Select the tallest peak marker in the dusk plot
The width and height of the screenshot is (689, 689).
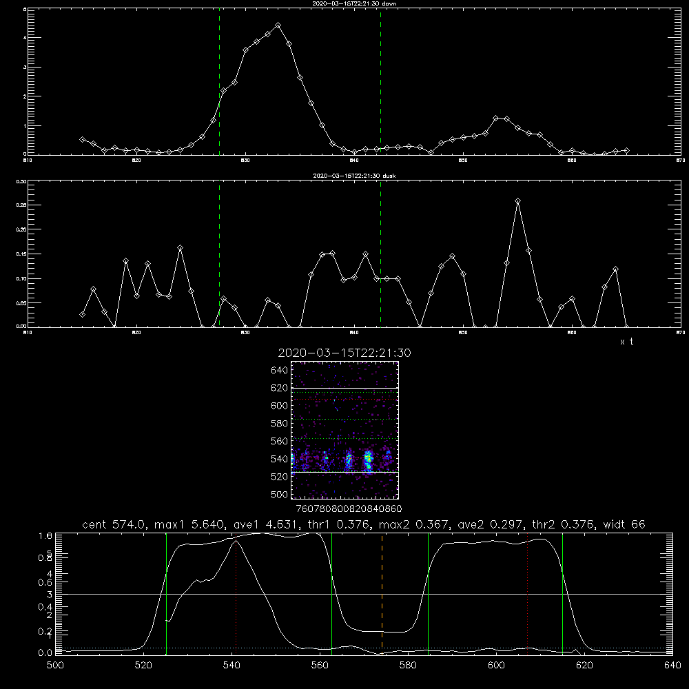pos(518,201)
